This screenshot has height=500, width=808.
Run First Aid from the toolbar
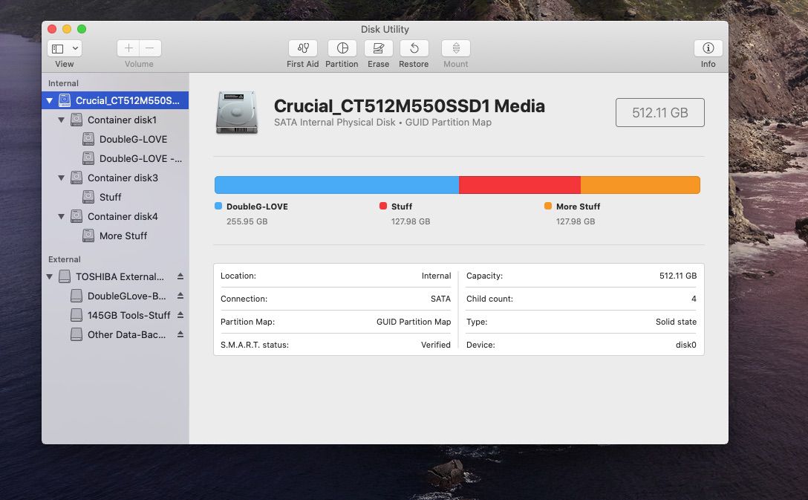point(302,48)
